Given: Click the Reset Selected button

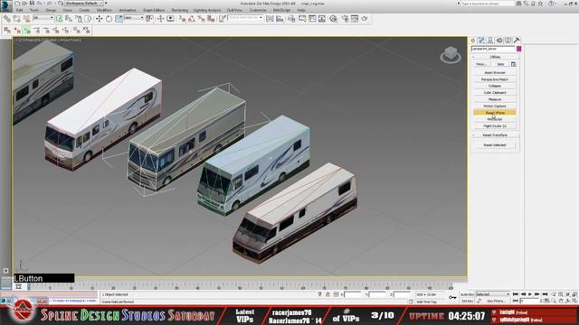Looking at the screenshot, I should (495, 144).
